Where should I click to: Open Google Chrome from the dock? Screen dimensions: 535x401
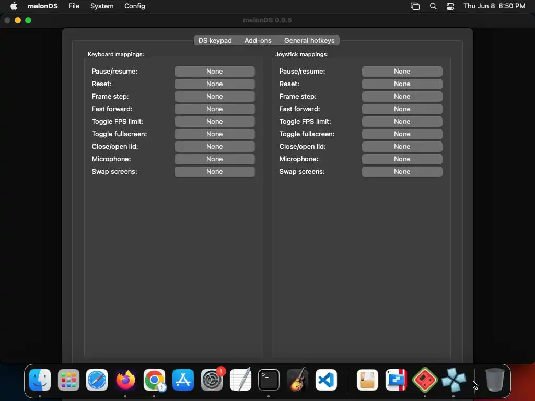pos(154,380)
